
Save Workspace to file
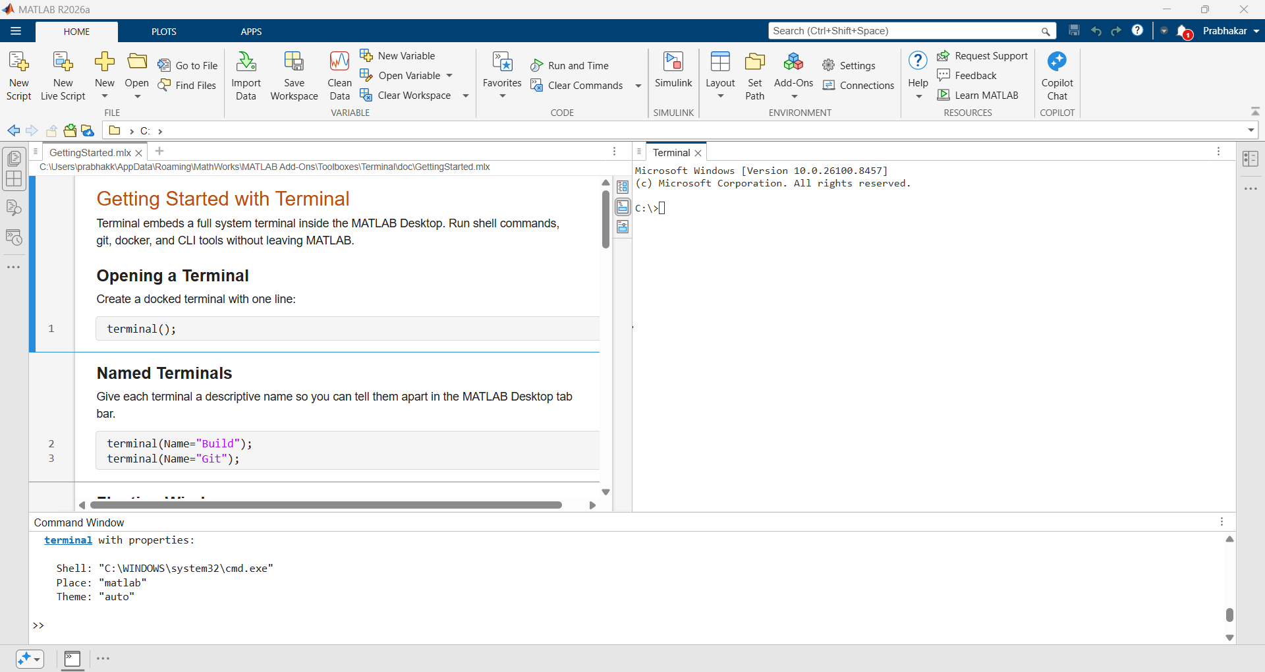(x=294, y=76)
